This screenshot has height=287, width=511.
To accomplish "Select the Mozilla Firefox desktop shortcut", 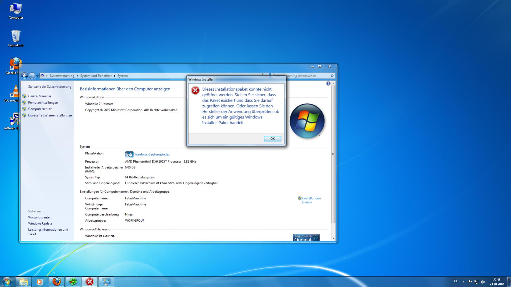I will (12, 66).
